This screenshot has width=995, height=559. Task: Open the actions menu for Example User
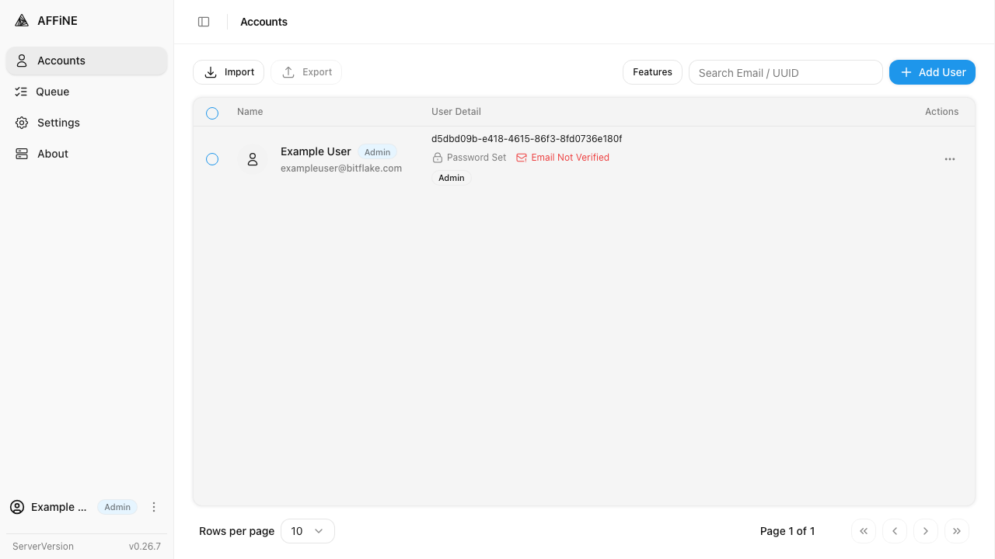click(x=950, y=159)
